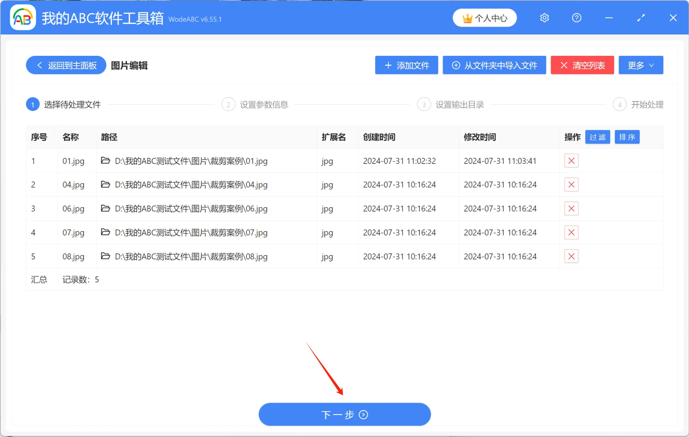Image resolution: width=689 pixels, height=437 pixels.
Task: Click step 2 设置参数信息
Action: pos(255,104)
